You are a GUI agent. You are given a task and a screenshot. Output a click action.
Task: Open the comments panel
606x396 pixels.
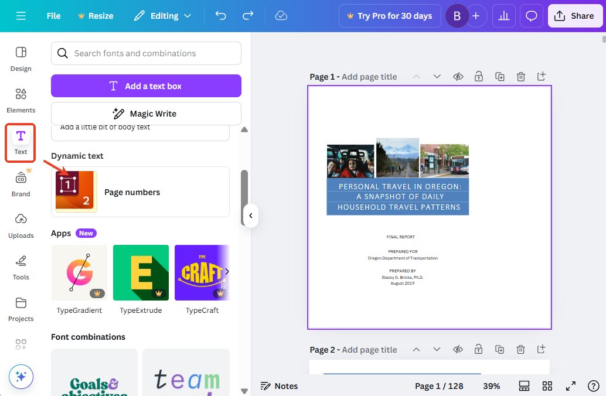pyautogui.click(x=531, y=16)
